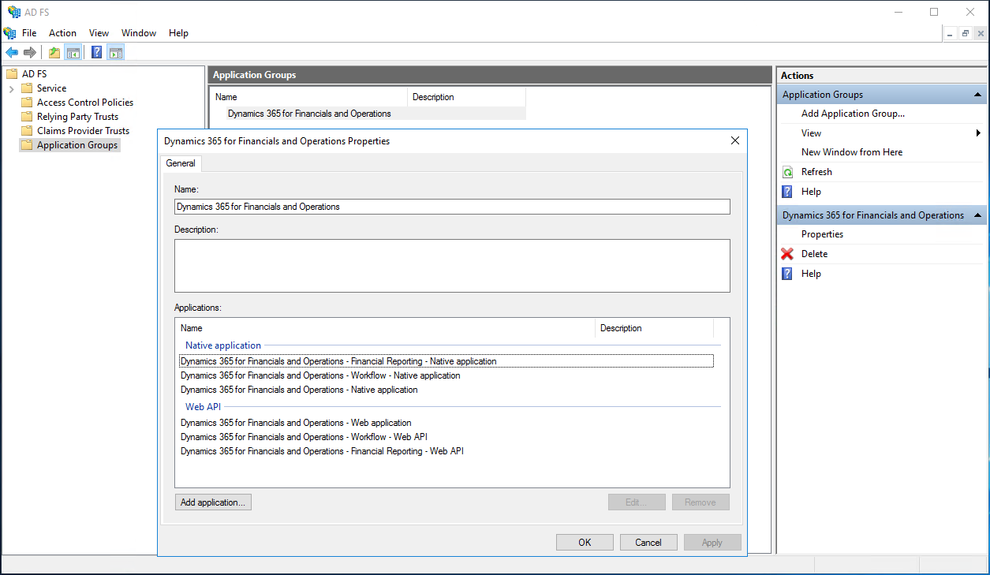Click the Access Control Policies folder icon
Screen dimensions: 990x575
27,103
